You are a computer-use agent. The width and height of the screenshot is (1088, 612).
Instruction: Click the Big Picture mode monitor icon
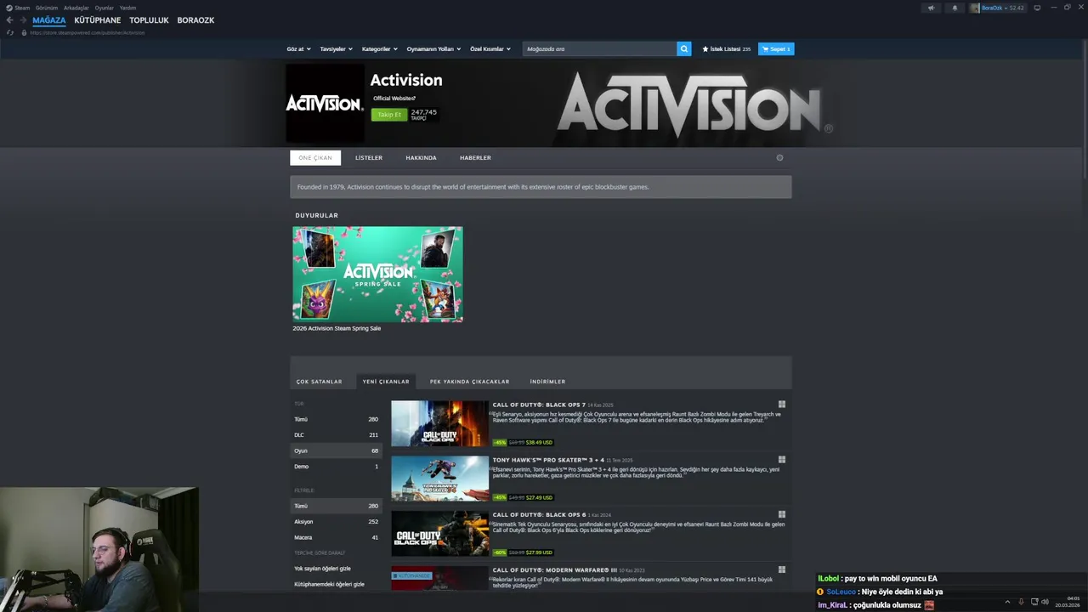pos(1037,8)
